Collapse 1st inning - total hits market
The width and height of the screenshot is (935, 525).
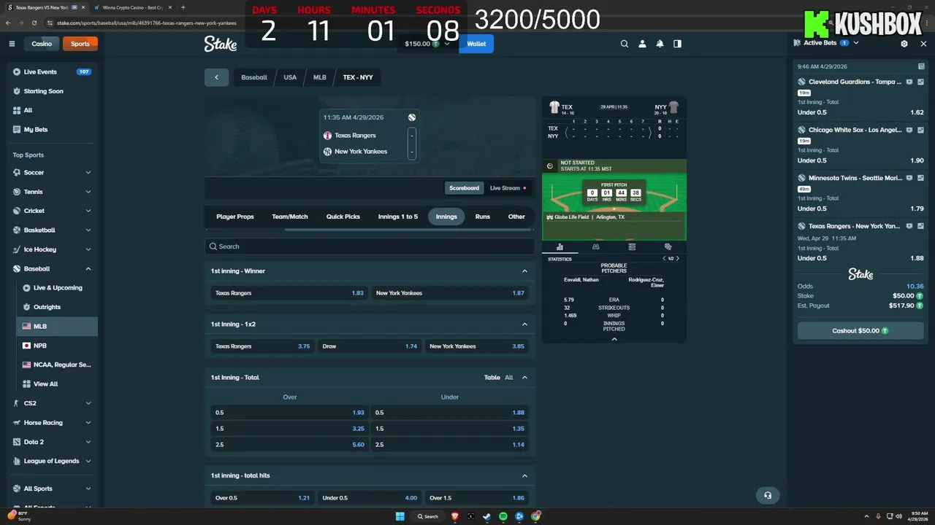coord(524,475)
